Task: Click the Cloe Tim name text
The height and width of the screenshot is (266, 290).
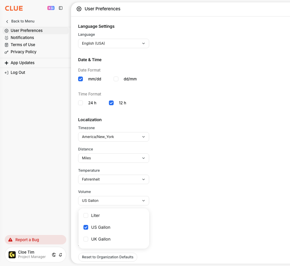Action: coord(26,252)
